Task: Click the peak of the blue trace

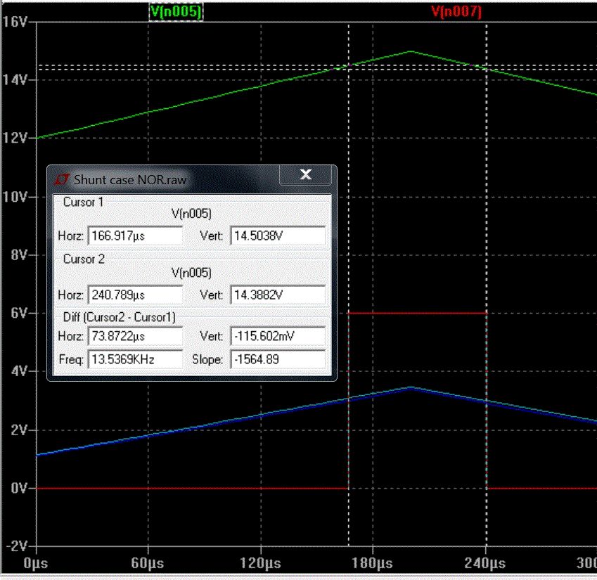Action: click(411, 387)
